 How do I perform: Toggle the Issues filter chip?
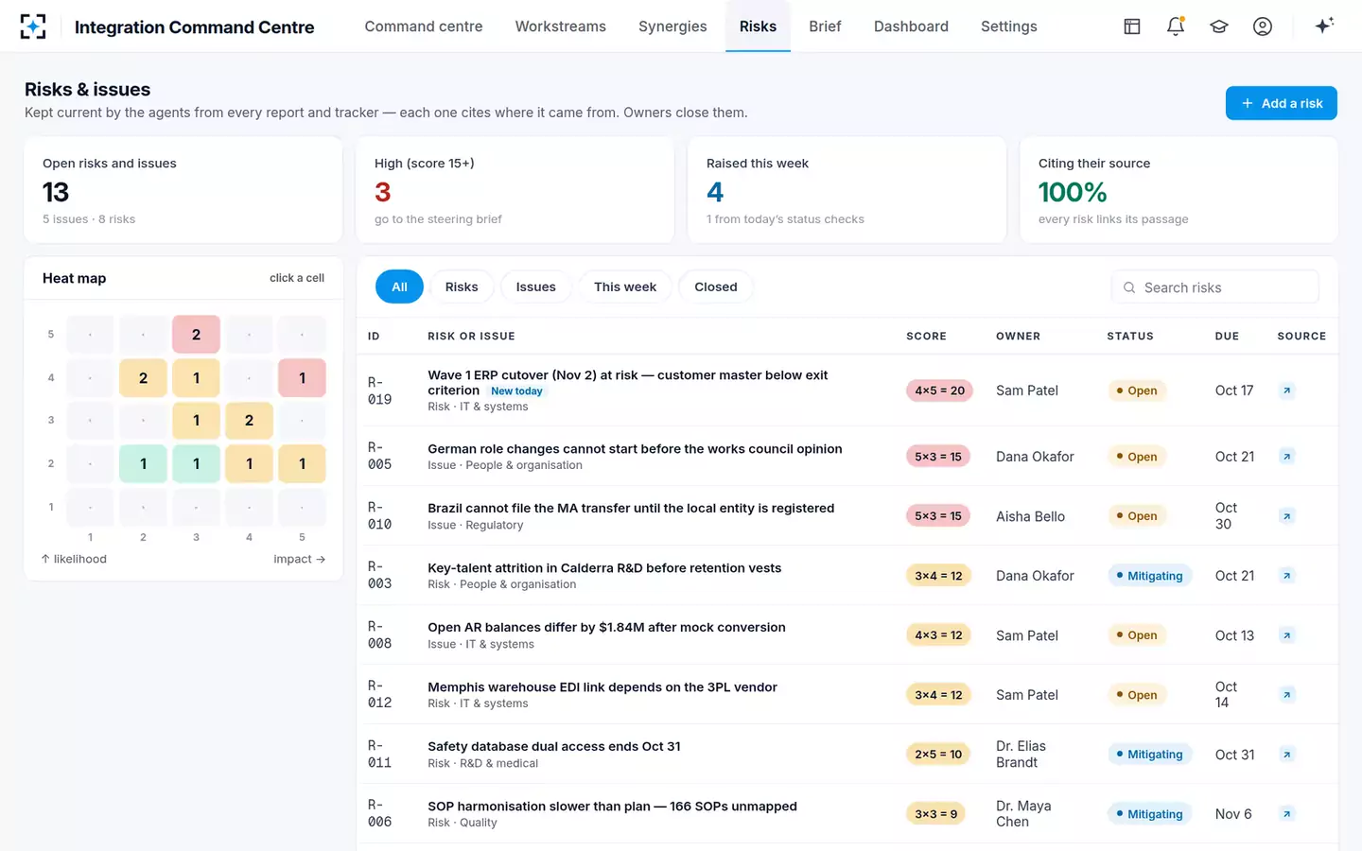(535, 287)
